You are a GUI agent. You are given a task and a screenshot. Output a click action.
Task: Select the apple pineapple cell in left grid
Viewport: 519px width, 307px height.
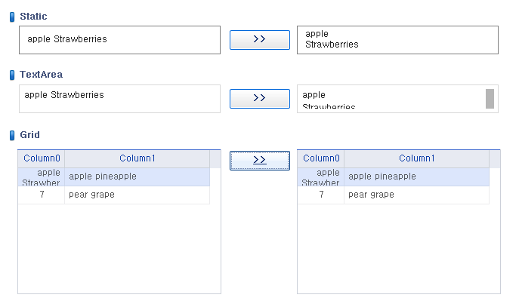point(137,177)
